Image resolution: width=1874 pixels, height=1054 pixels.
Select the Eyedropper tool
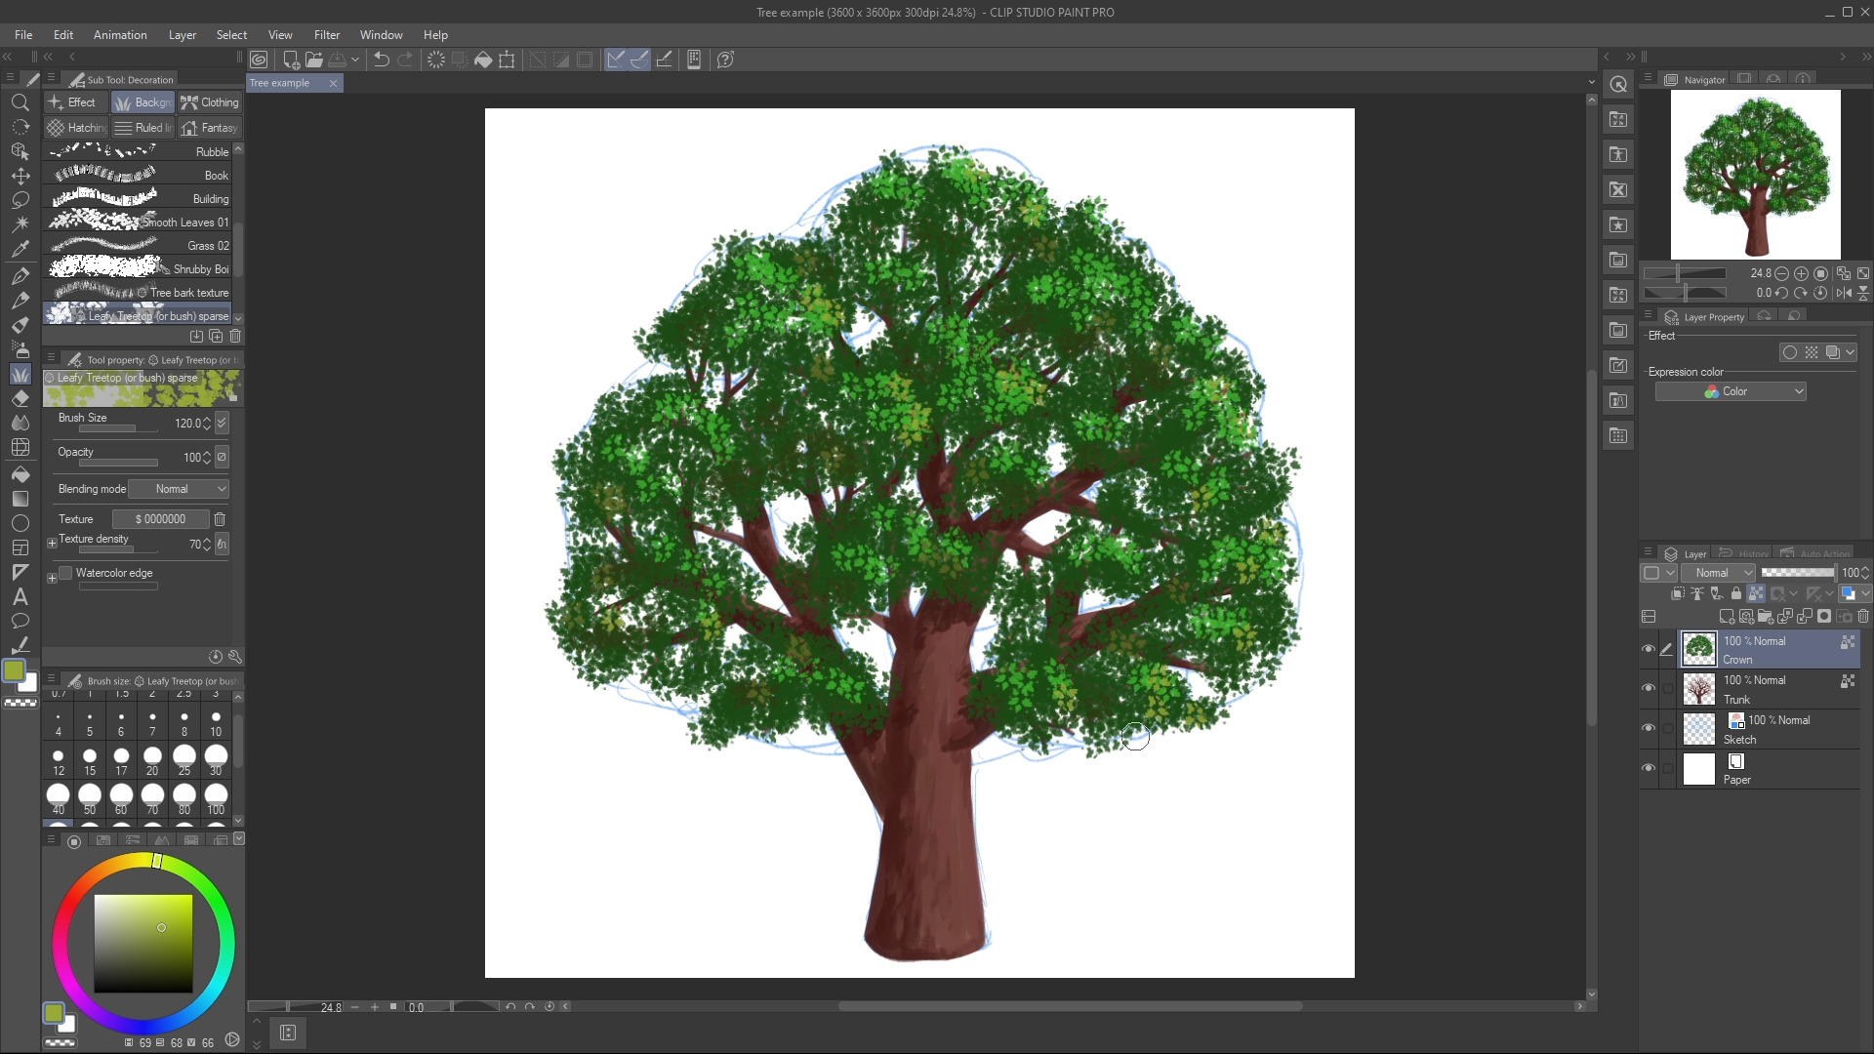click(20, 249)
